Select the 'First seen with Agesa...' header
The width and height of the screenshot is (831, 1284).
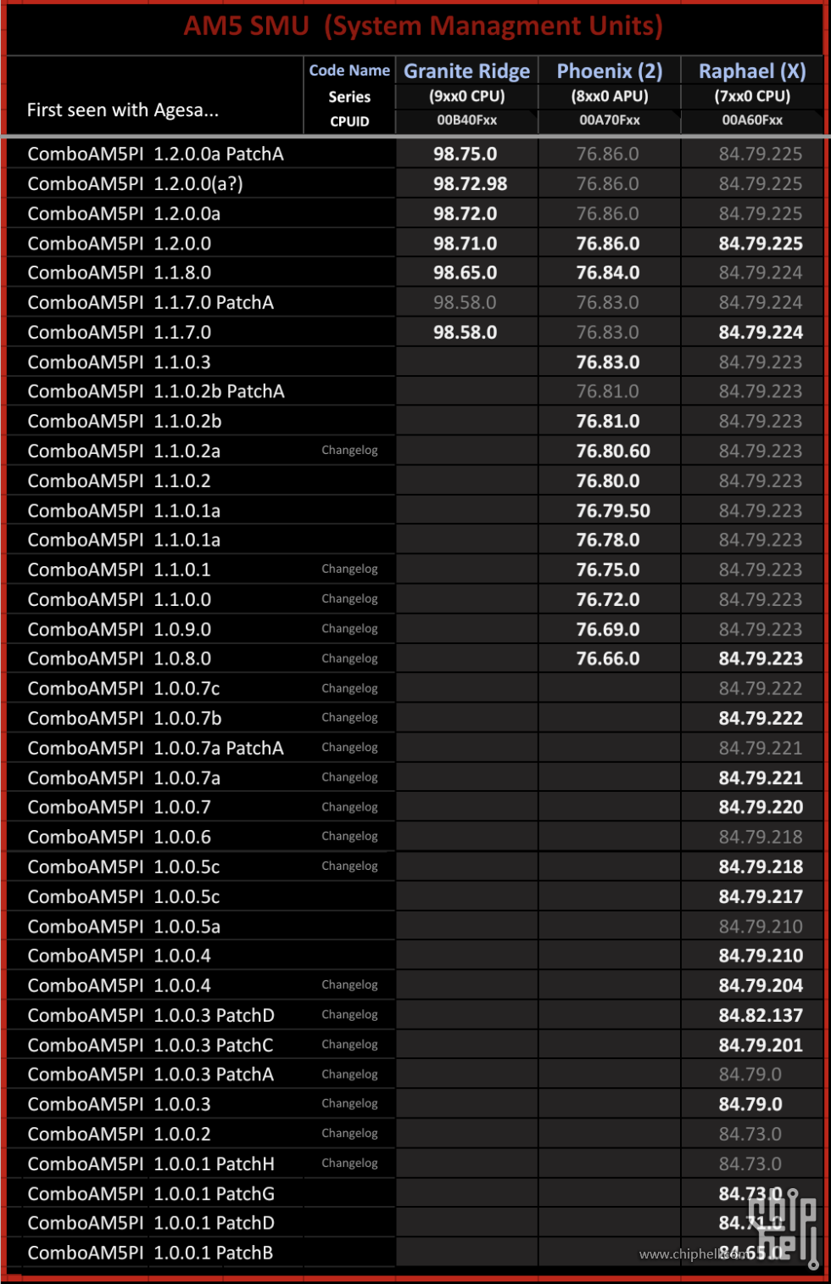[x=123, y=110]
